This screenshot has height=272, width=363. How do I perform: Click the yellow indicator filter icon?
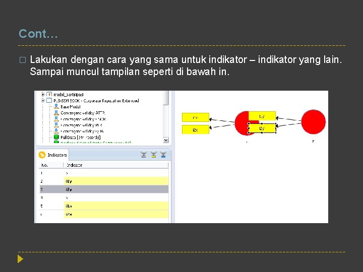[x=154, y=155]
